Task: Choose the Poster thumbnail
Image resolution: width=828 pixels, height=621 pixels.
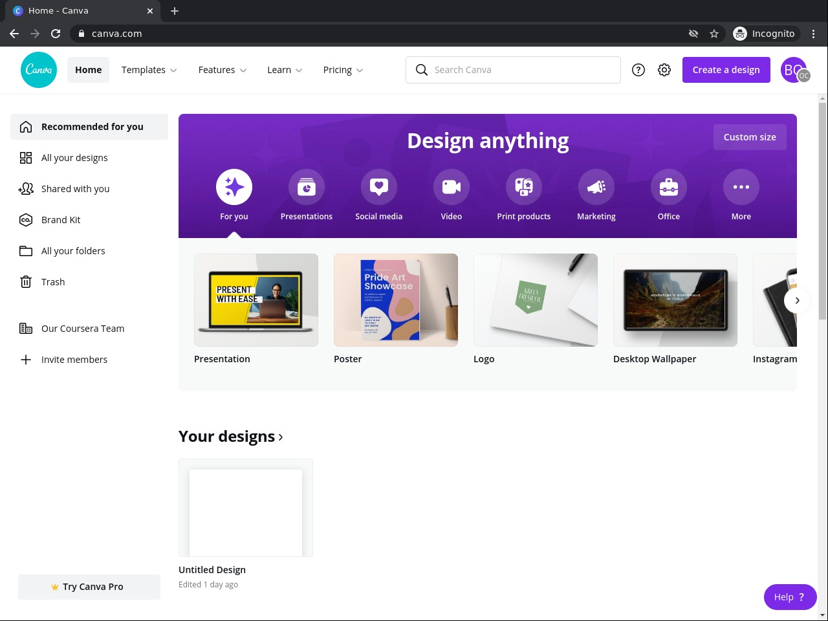Action: tap(396, 300)
